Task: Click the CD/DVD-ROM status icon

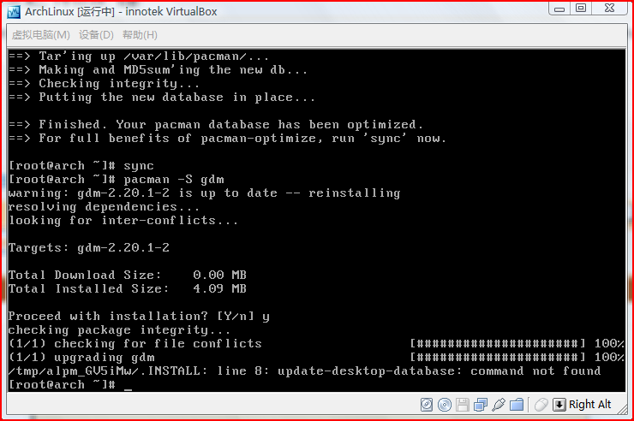Action: [445, 405]
